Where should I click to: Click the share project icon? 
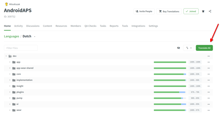pyautogui.click(x=210, y=11)
